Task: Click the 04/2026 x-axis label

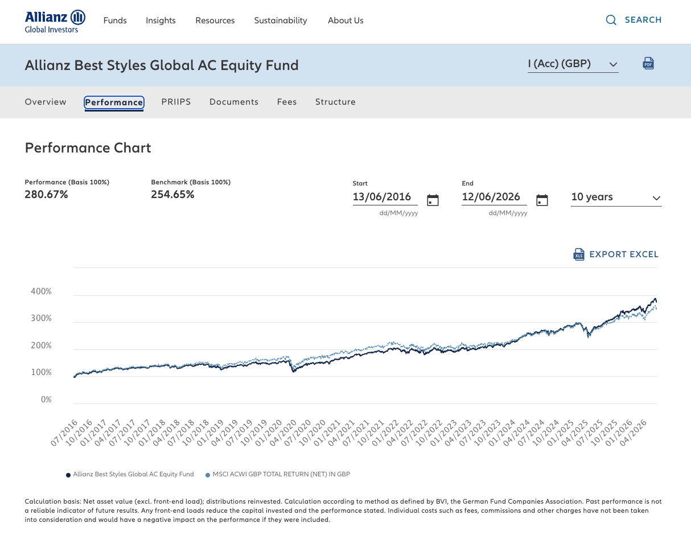Action: 634,433
